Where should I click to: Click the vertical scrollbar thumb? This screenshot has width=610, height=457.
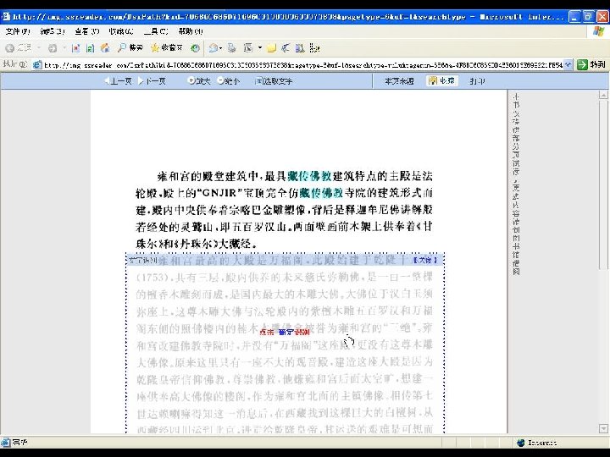(x=603, y=184)
